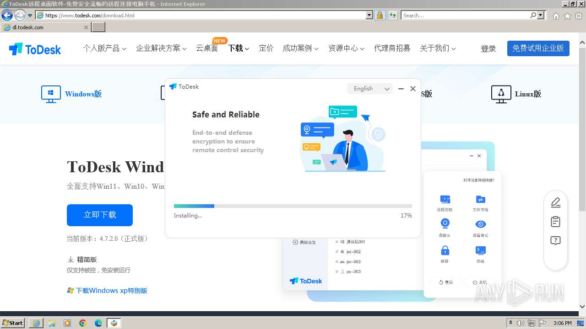This screenshot has height=329, width=586.
Task: Open Internet Explorer taskbar icon
Action: tap(36, 323)
